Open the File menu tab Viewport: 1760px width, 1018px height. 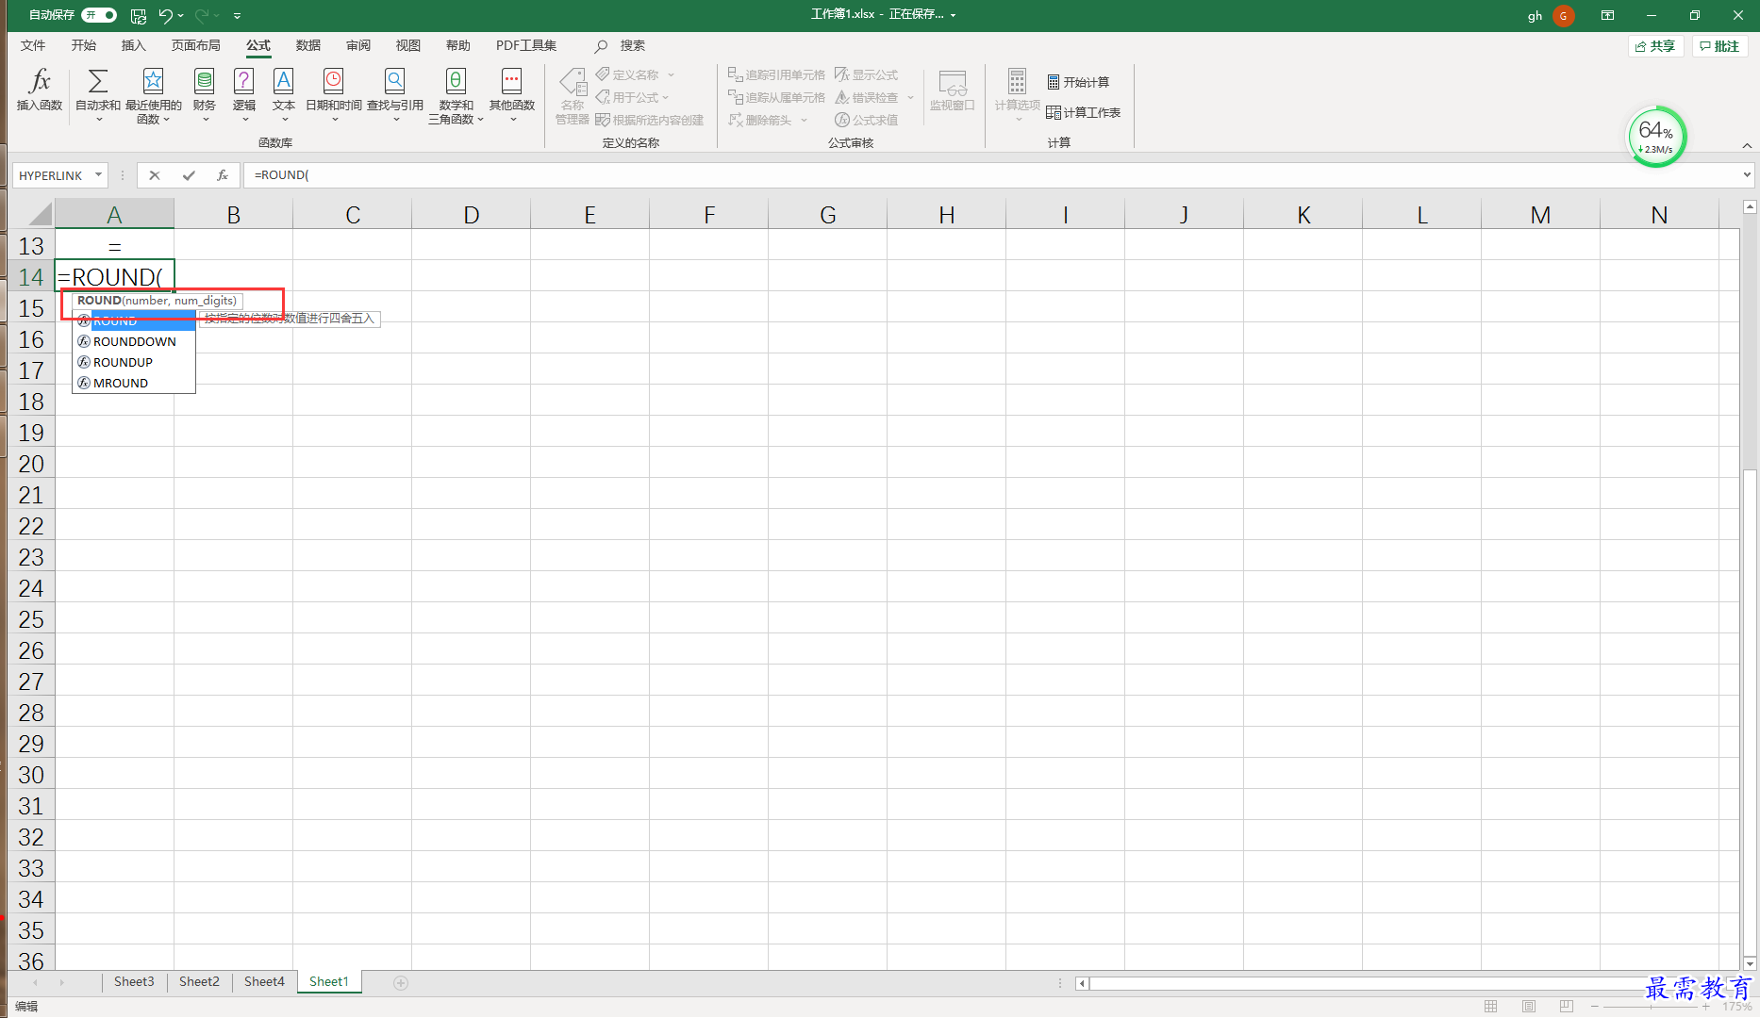tap(33, 45)
